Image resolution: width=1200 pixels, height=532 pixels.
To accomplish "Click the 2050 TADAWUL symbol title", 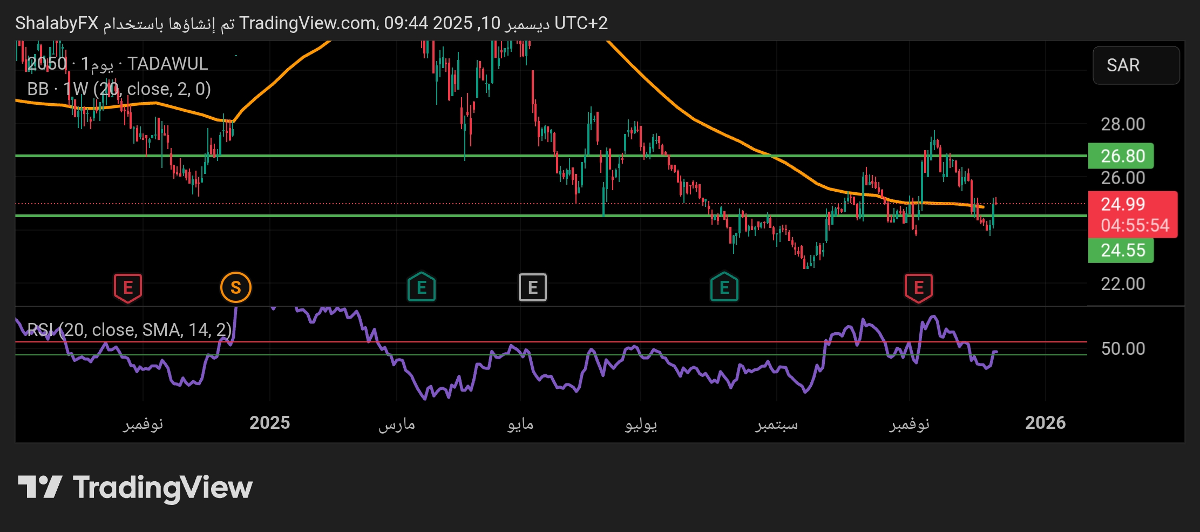I will pyautogui.click(x=118, y=64).
